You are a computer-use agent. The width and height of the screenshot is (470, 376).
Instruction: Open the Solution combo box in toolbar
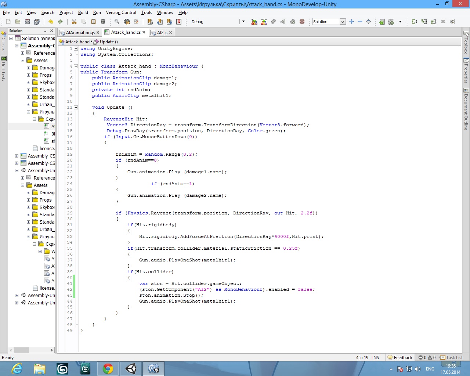click(343, 22)
